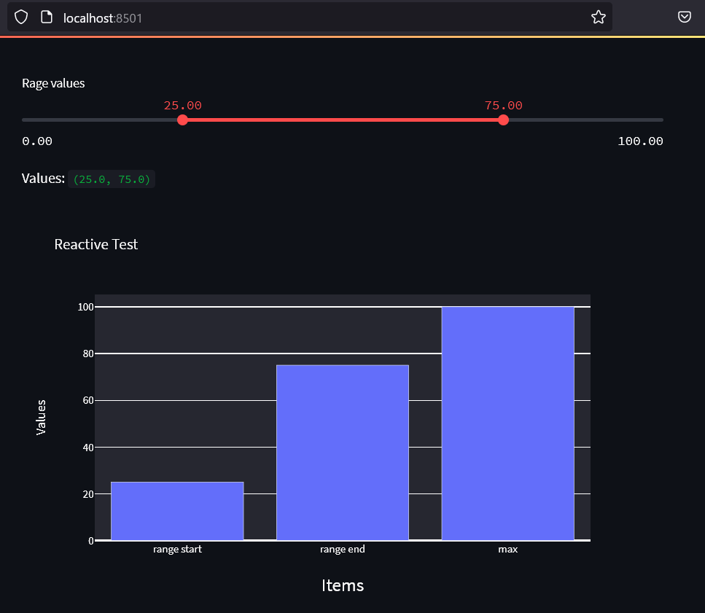Bookmark this page with star icon

coord(598,17)
